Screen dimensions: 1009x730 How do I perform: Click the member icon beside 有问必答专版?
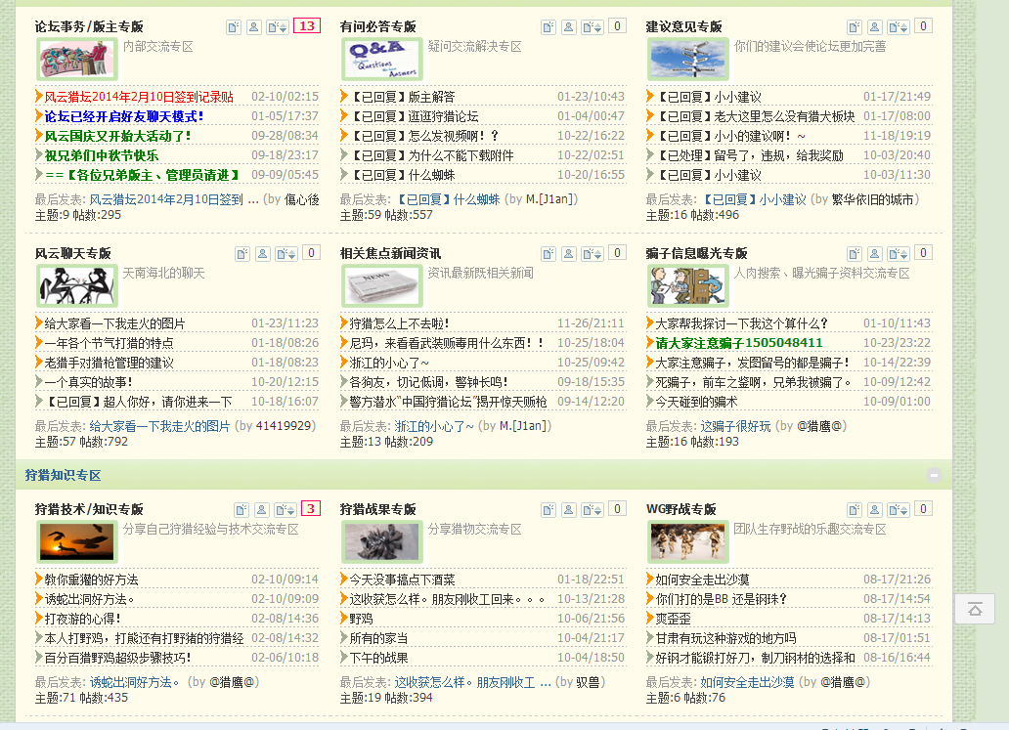(568, 26)
